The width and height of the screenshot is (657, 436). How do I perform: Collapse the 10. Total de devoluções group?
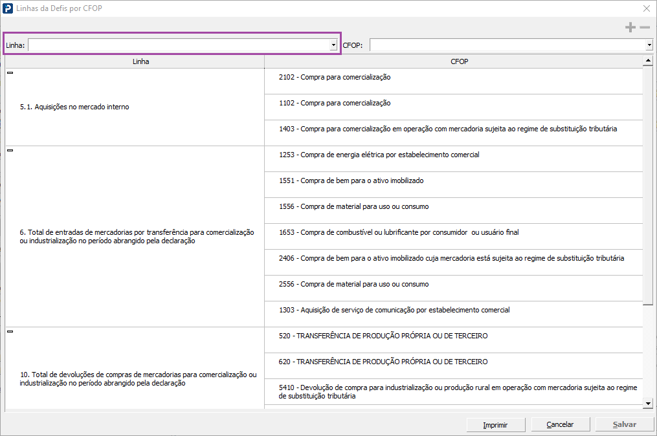point(10,331)
